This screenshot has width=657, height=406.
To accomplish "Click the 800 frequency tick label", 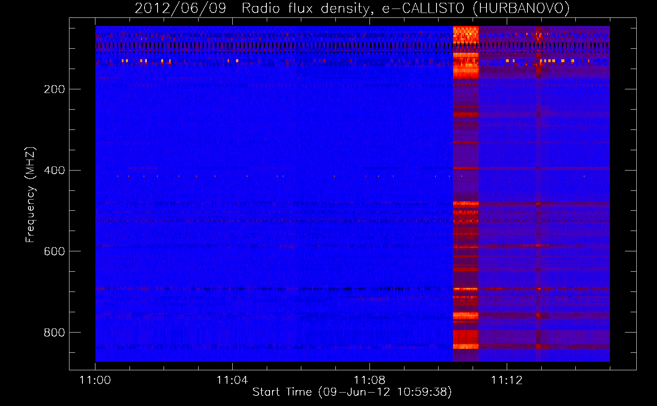I will pos(54,333).
